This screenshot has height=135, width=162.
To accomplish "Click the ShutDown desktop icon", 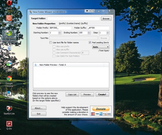I will tap(9, 18).
